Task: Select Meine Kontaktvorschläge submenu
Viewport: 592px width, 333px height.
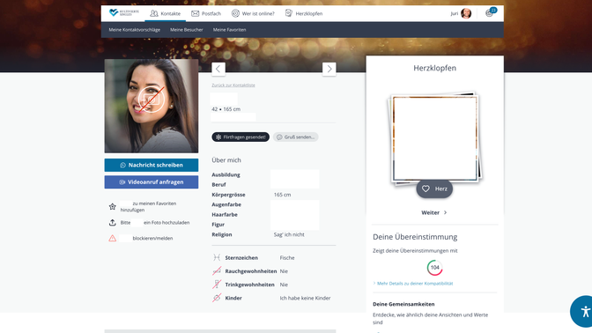Action: pos(135,30)
